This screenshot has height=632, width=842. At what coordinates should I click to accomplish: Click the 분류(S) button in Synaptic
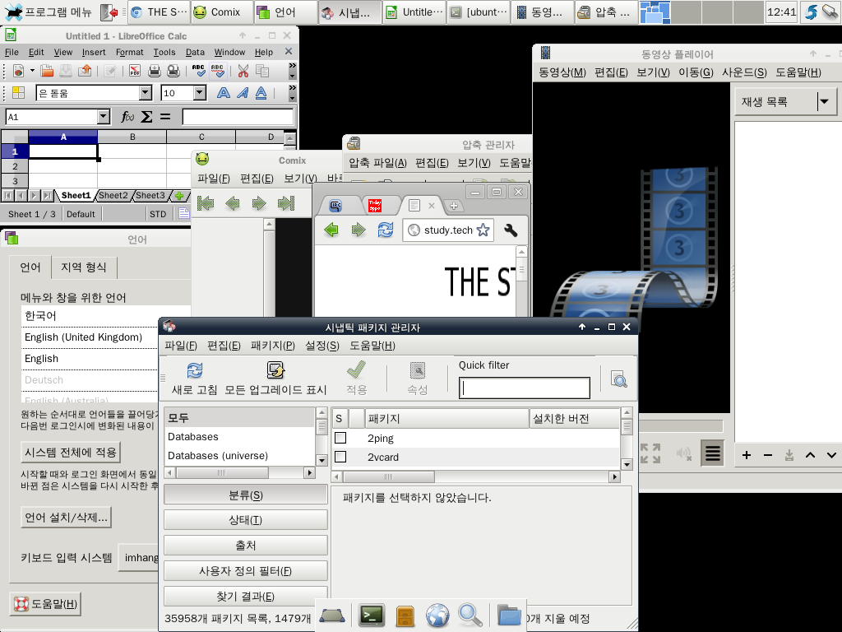coord(245,495)
